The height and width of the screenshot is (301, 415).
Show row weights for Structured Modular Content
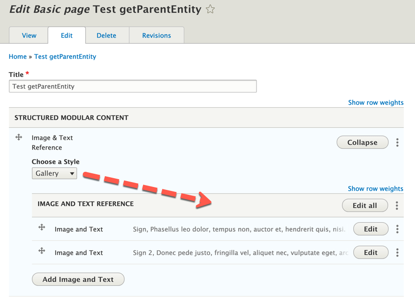coord(375,103)
